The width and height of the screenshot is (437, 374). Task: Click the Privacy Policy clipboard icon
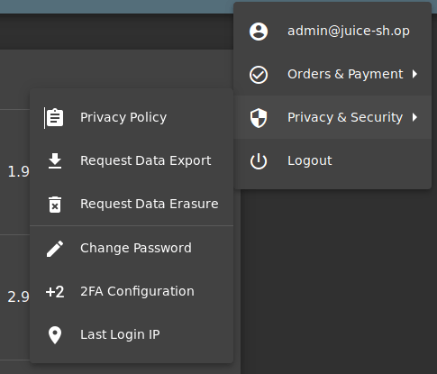tap(55, 118)
